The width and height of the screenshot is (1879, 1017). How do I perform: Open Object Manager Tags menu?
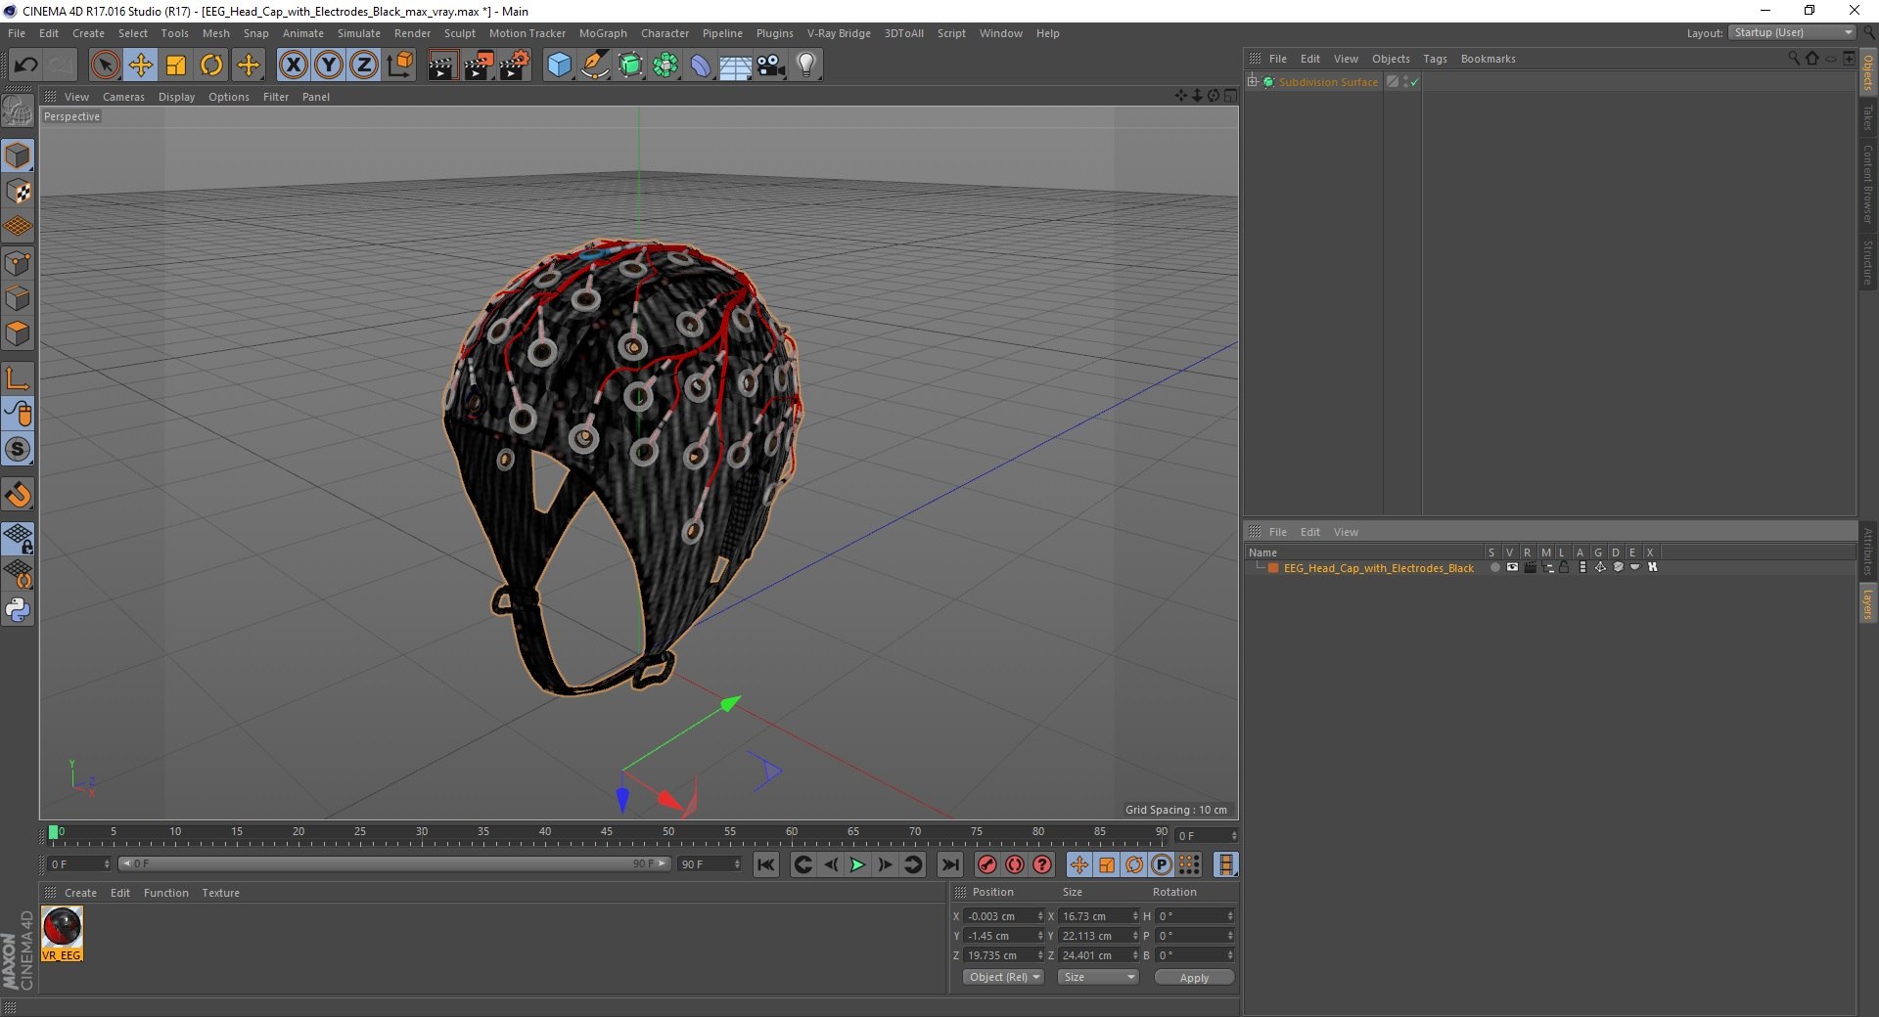point(1435,59)
